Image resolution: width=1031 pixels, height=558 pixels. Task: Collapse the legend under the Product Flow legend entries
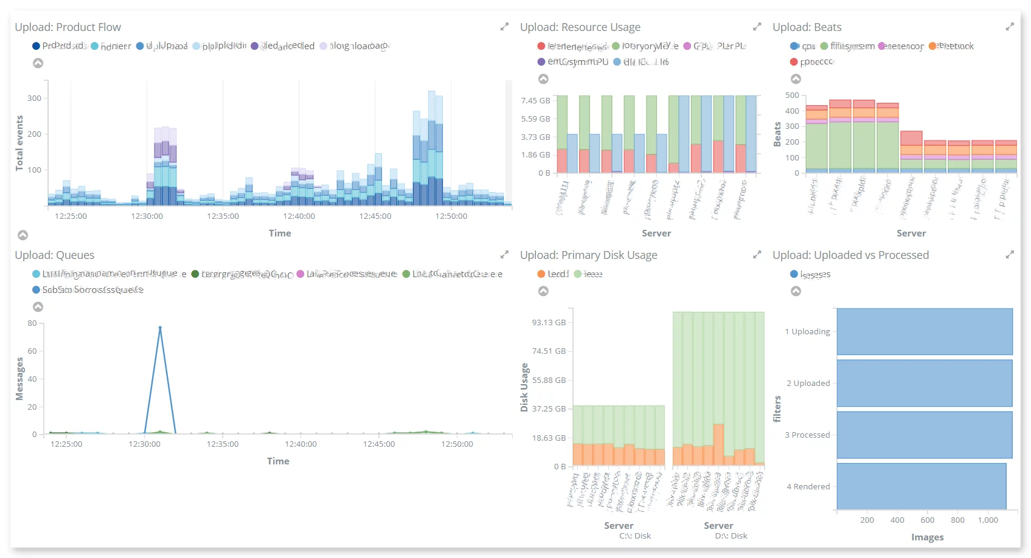tap(38, 63)
